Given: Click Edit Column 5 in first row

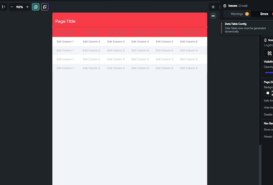Looking at the screenshot, I should pos(164,42).
